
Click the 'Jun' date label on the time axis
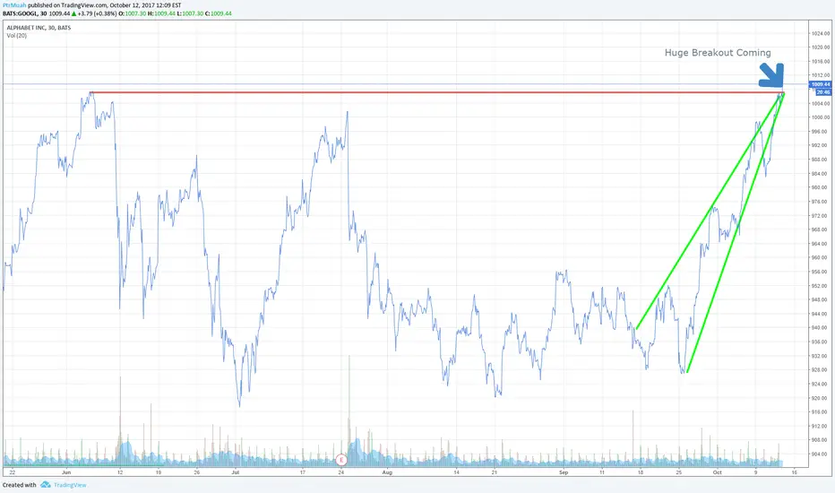tap(66, 472)
